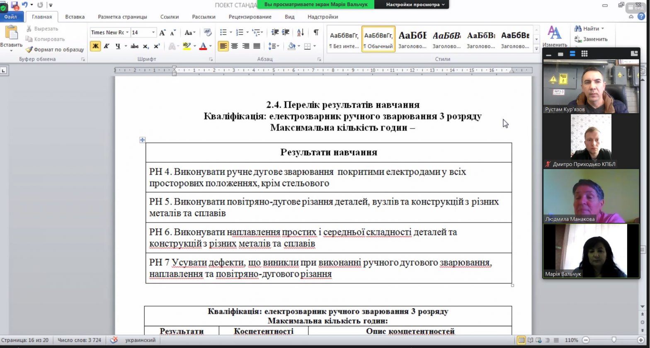Click the Word Help question mark
Screen dimensions: 650x348
[642, 17]
